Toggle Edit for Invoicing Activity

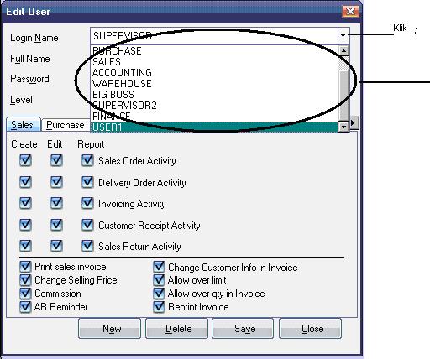tap(56, 203)
